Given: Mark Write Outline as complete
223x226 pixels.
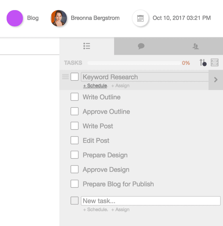Looking at the screenshot, I should pos(75,97).
